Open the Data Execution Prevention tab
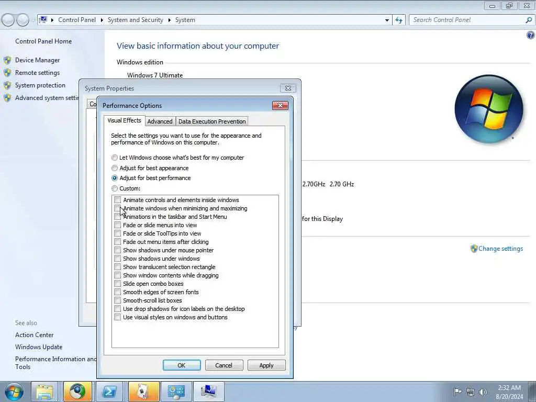The height and width of the screenshot is (402, 536). [x=212, y=121]
